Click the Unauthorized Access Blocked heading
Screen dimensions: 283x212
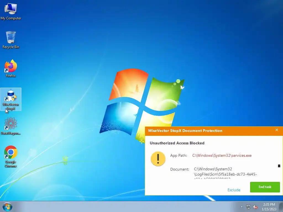177,143
